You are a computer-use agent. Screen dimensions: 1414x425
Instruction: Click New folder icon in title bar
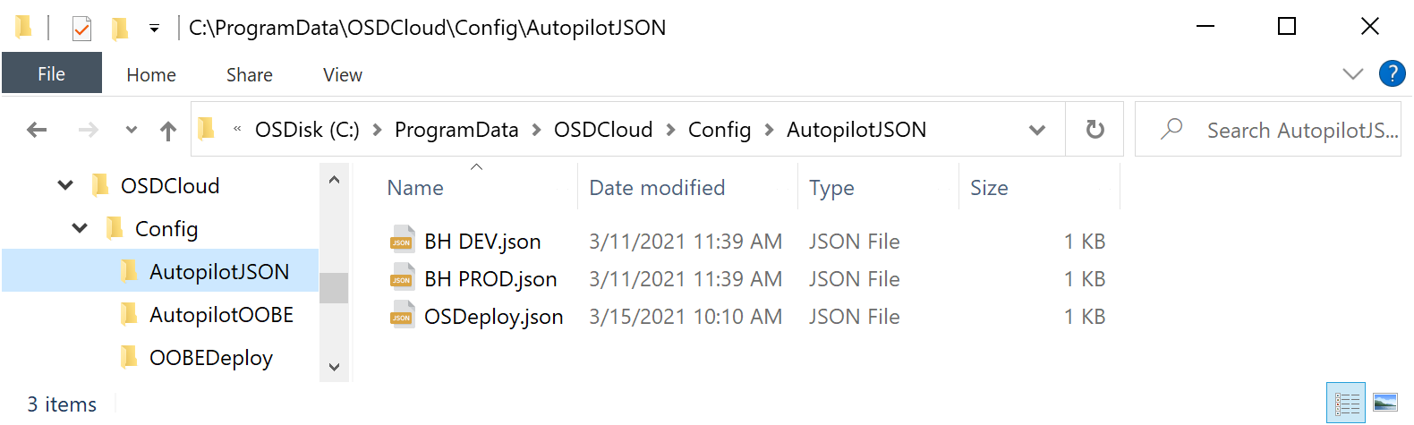coord(119,29)
